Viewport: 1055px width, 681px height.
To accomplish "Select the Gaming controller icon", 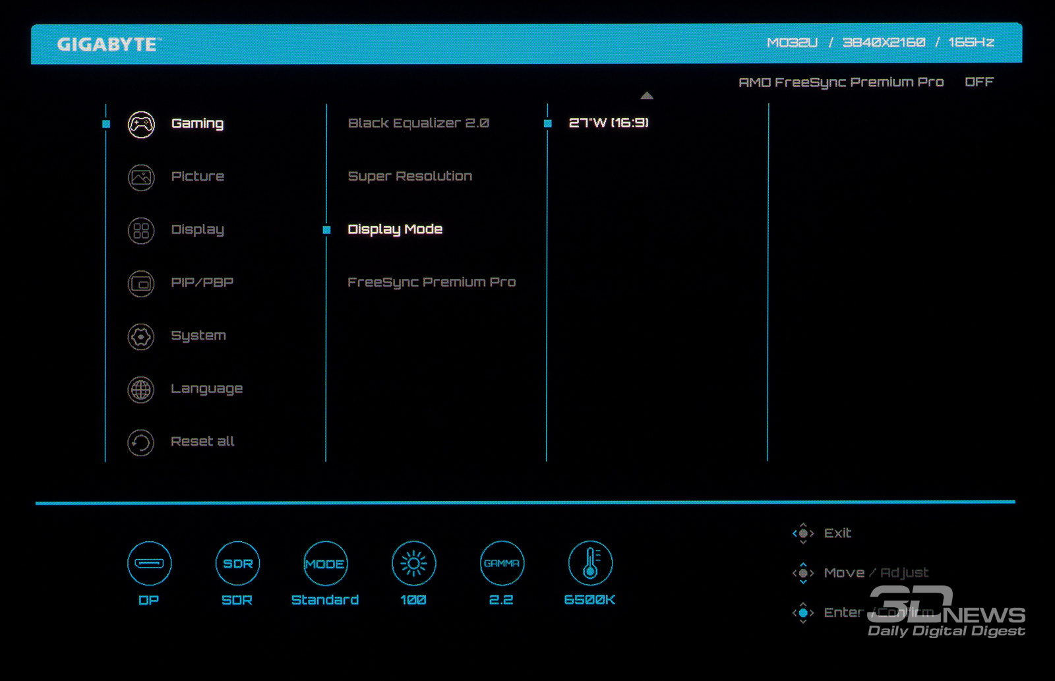I will 141,124.
